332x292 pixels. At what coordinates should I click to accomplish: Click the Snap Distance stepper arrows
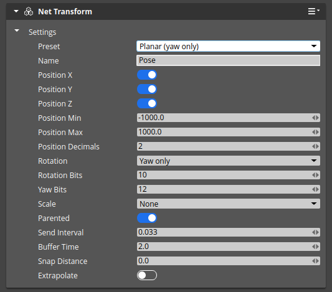[x=315, y=261]
